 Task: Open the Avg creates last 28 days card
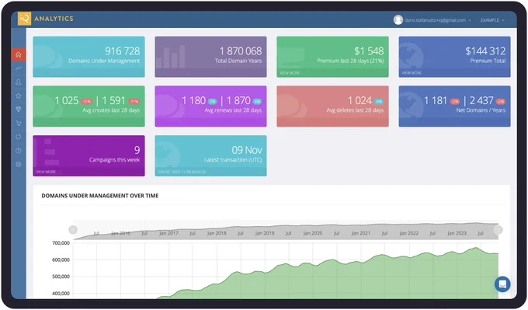coord(89,106)
